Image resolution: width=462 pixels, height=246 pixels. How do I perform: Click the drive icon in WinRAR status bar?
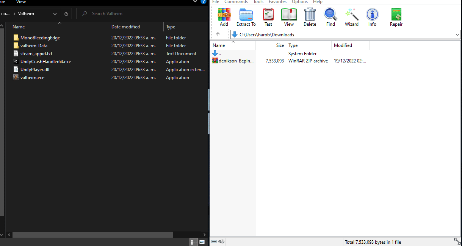214,241
